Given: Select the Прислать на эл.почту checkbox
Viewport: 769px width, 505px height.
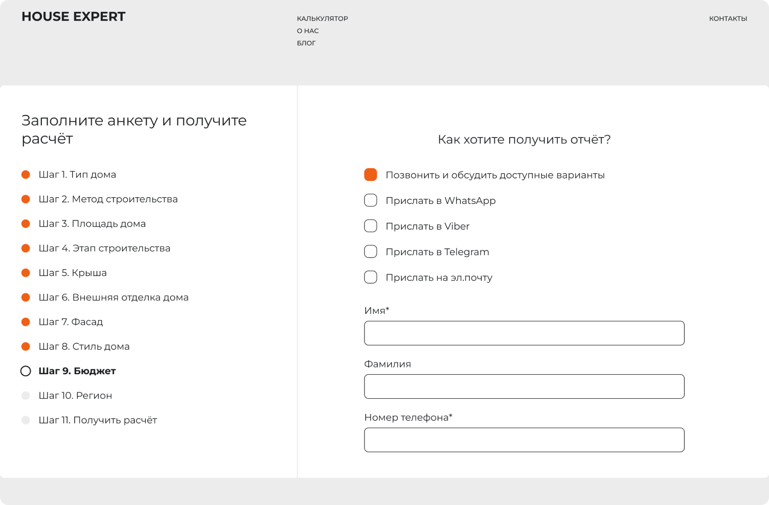Looking at the screenshot, I should pos(371,277).
